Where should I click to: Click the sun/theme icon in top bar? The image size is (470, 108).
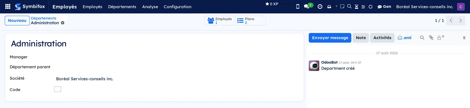coord(370,6)
